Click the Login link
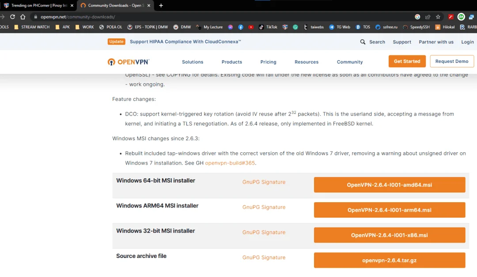Screen dimensions: 477x277 467,42
